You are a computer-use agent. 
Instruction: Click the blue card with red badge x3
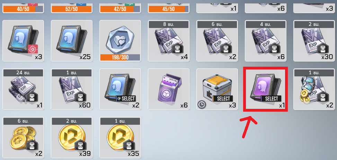[23, 41]
